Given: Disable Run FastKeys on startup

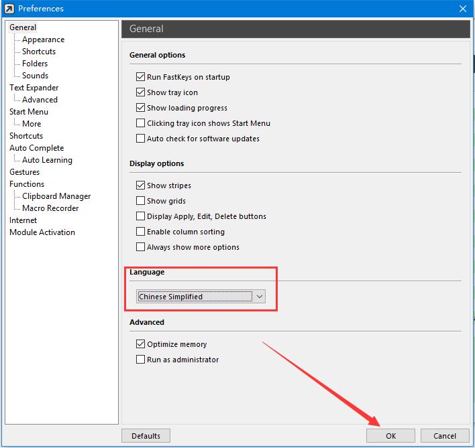Looking at the screenshot, I should click(141, 77).
